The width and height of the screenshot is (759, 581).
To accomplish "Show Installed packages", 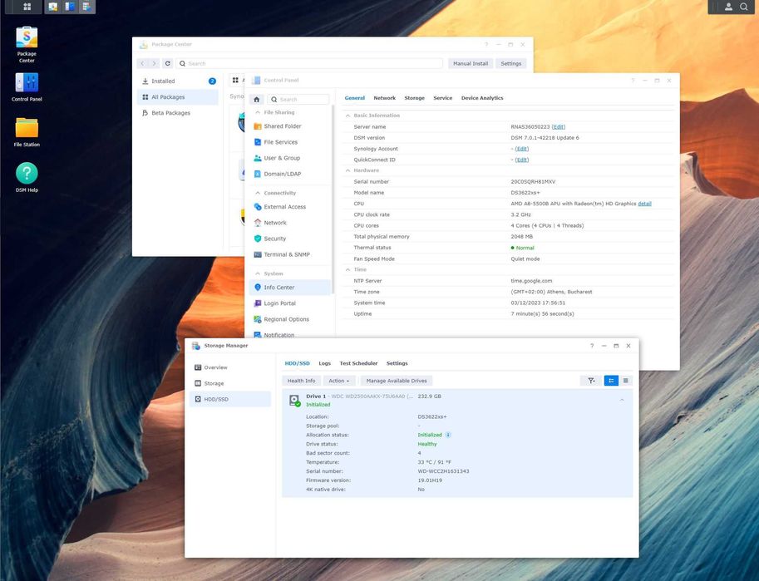I will tap(178, 81).
